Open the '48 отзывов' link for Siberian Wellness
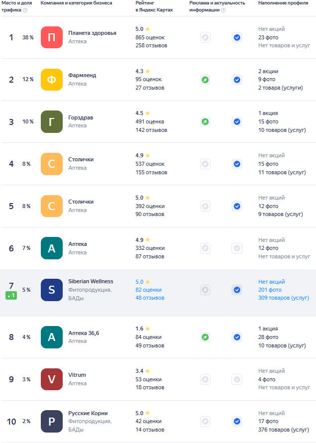 click(x=150, y=298)
